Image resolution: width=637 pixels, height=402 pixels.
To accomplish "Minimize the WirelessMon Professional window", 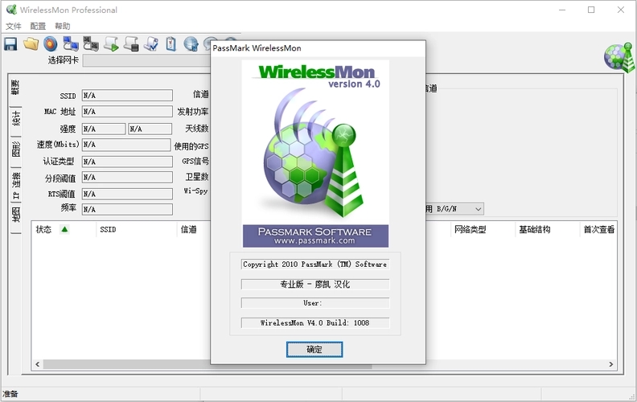I will [562, 10].
